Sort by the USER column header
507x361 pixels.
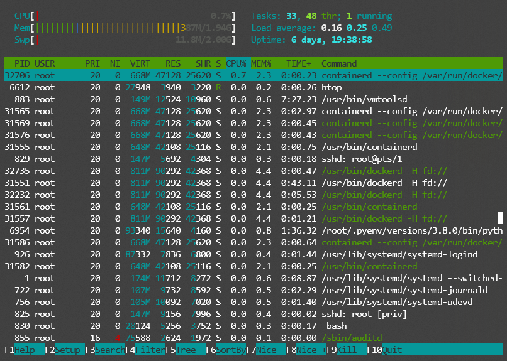[45, 63]
